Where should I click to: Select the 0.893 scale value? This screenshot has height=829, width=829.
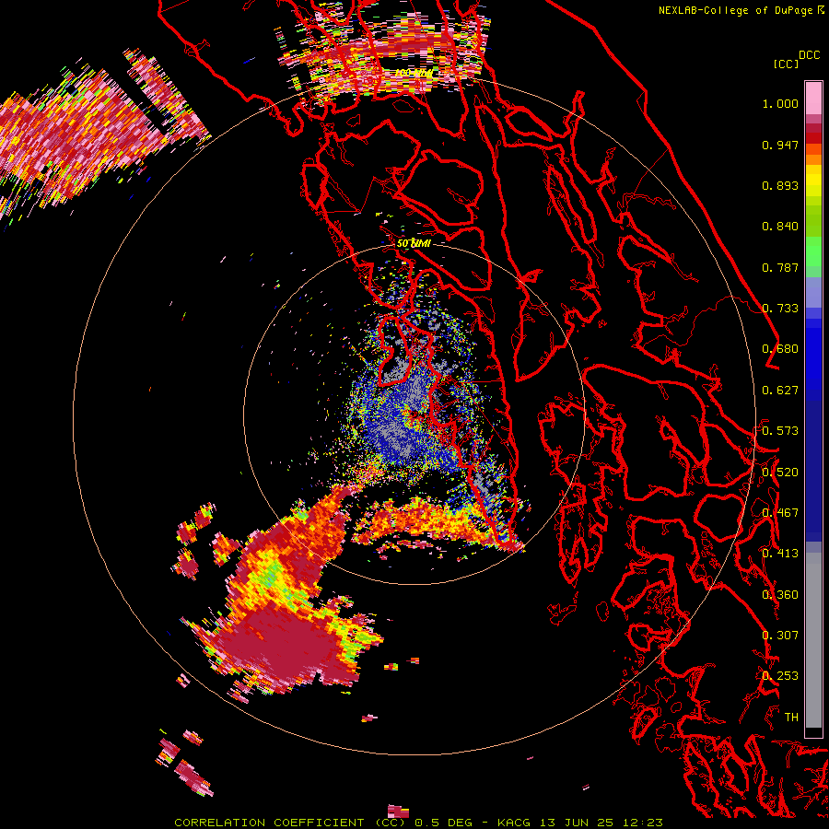pyautogui.click(x=780, y=185)
